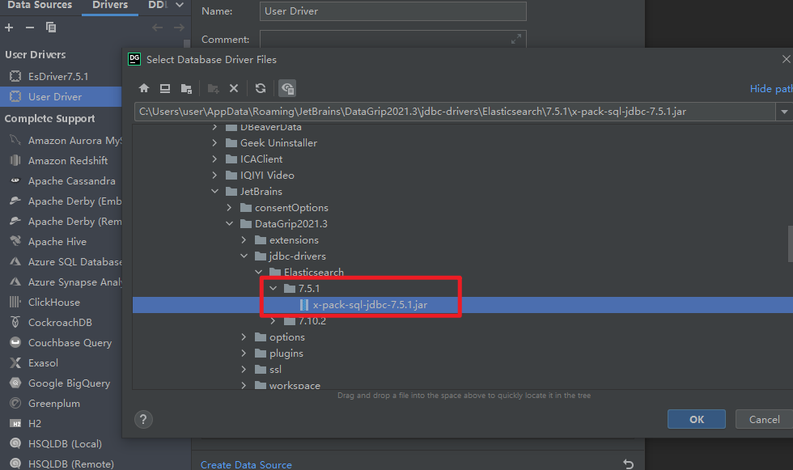Select User Driver in drivers list
Screen dimensions: 793x470
(61, 96)
